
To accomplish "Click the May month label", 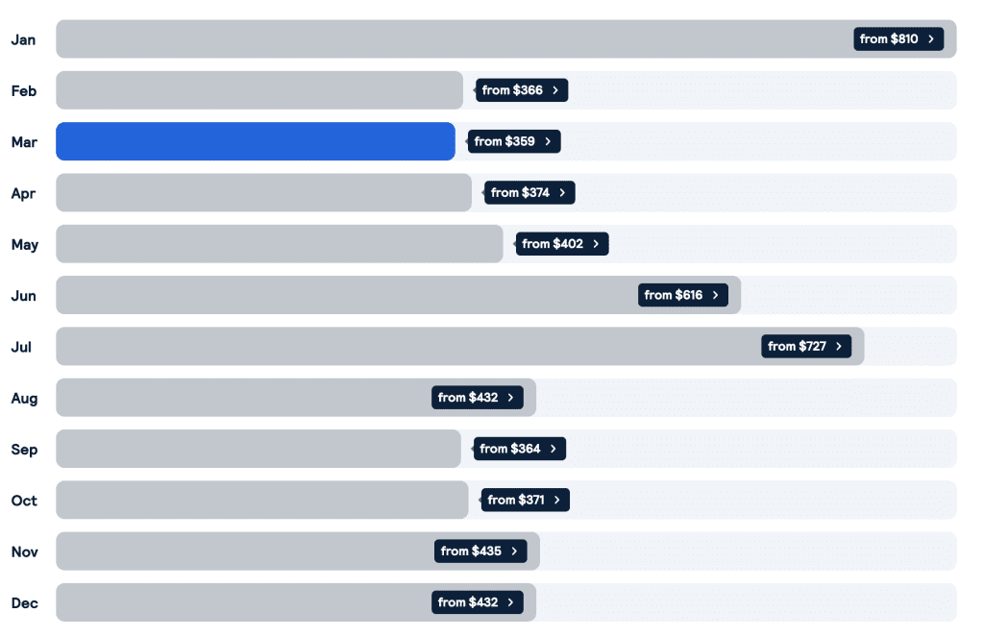I will pos(24,245).
